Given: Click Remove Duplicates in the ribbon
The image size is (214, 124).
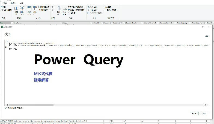Looking at the screenshot, I should pyautogui.click(x=44, y=7).
